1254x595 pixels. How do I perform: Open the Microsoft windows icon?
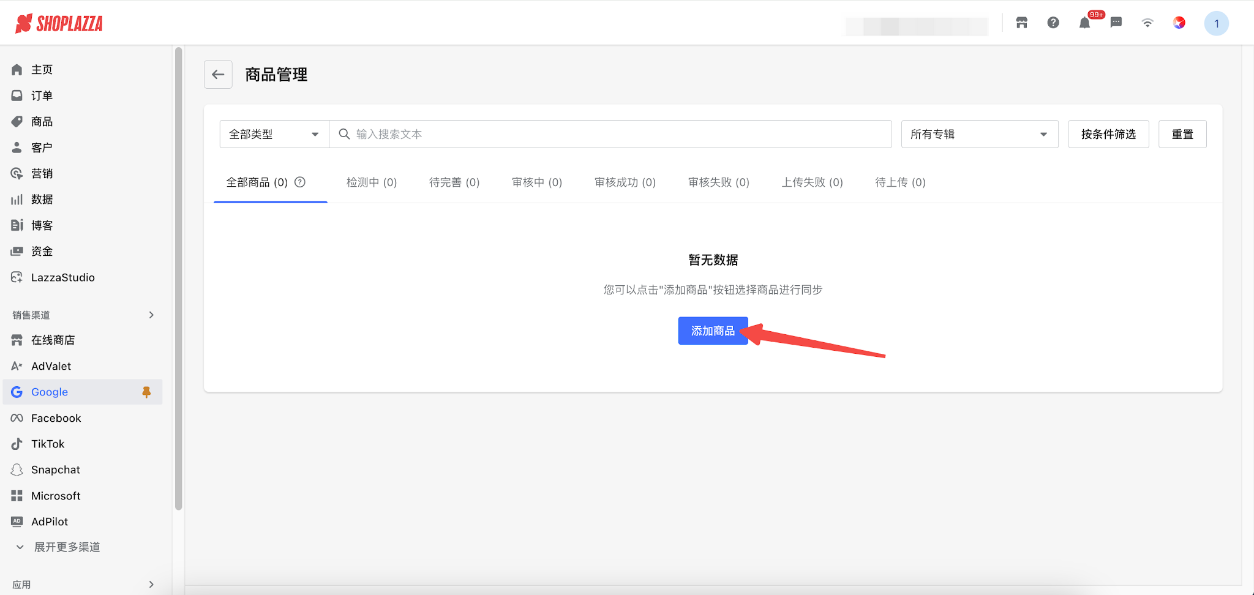tap(17, 496)
